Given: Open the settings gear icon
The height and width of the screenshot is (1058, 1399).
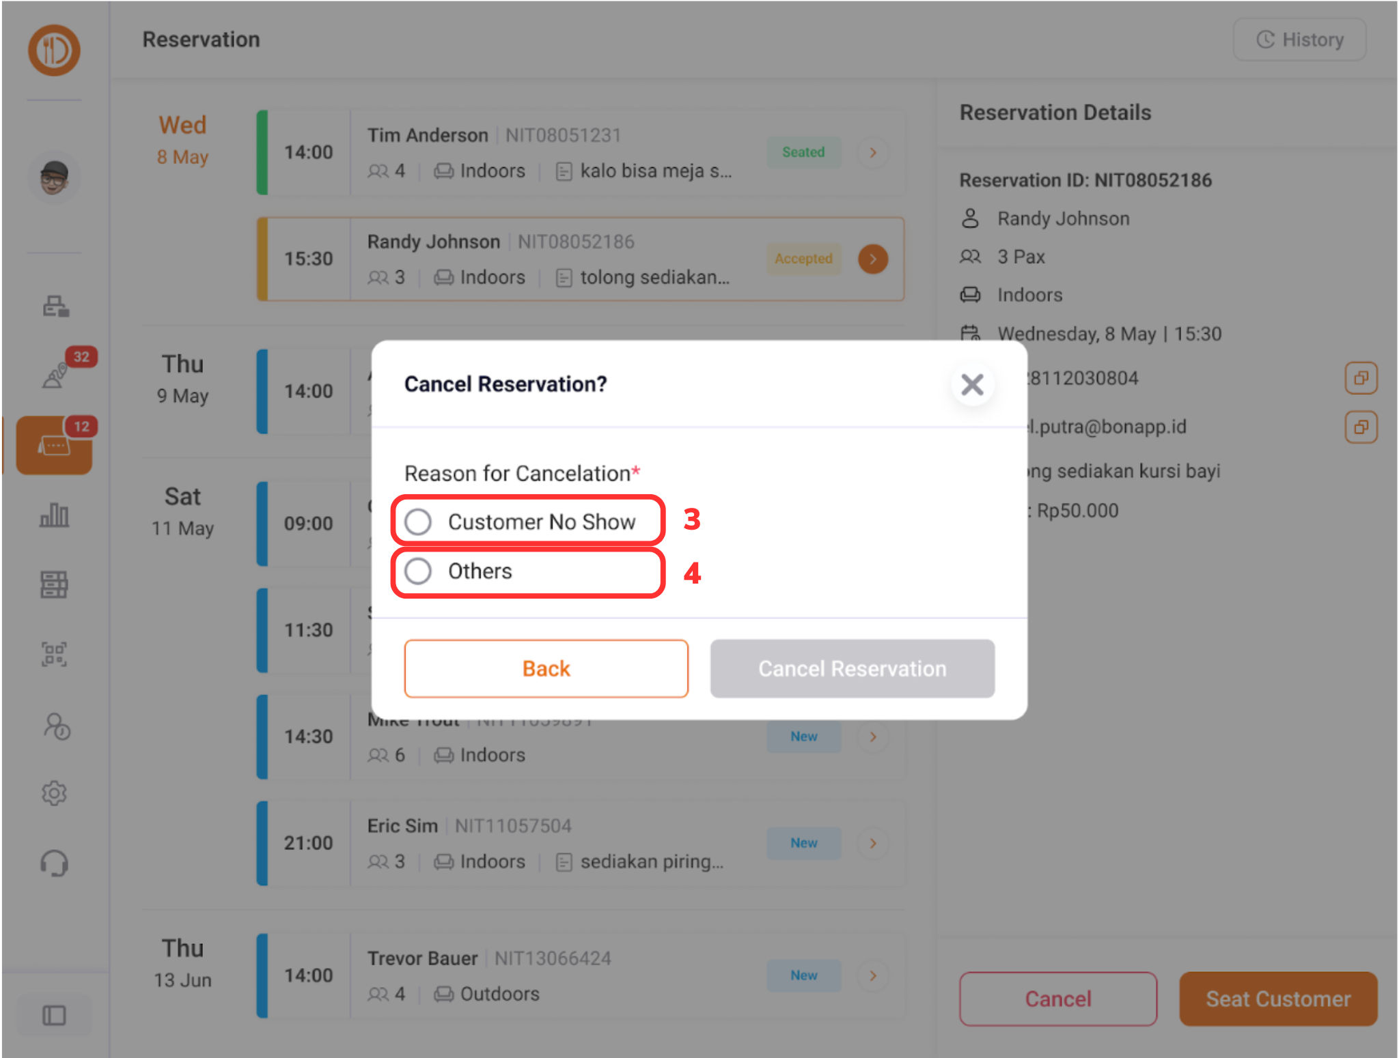Looking at the screenshot, I should 54,793.
